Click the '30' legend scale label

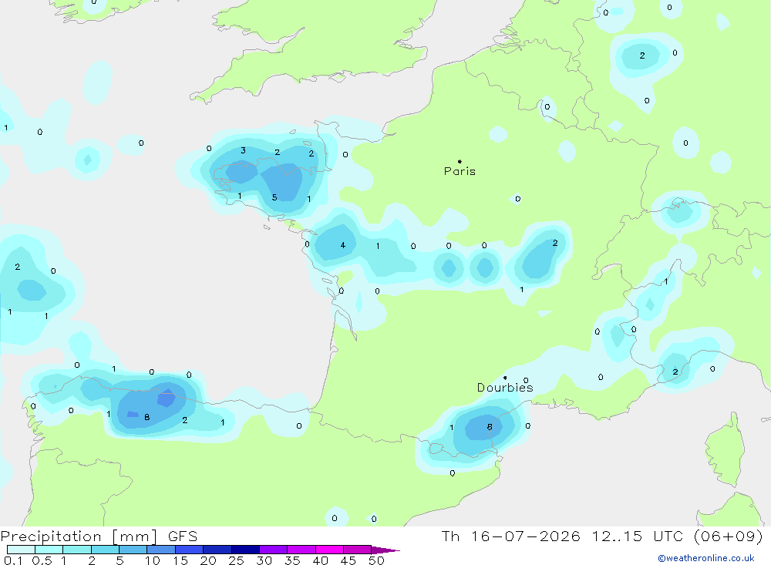pos(264,560)
